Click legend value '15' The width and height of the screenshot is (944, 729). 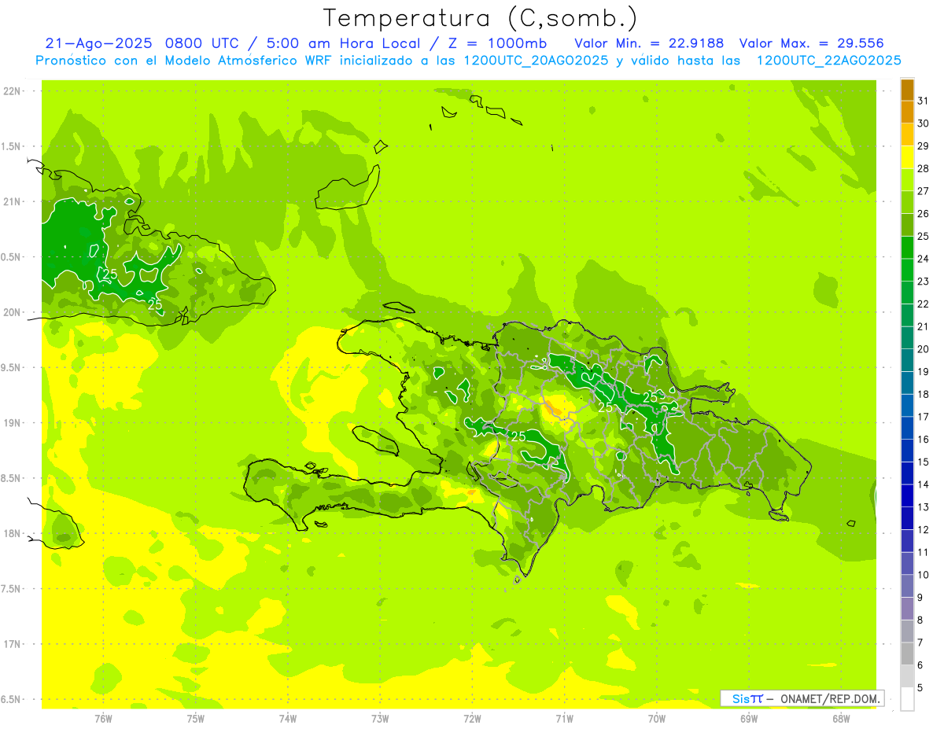coord(924,462)
